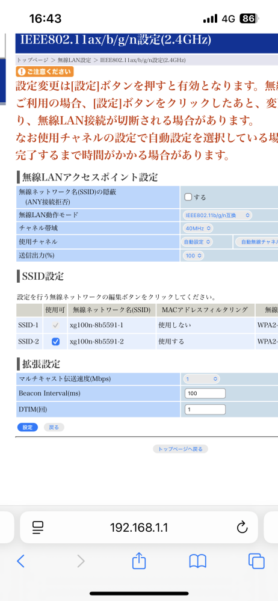The height and width of the screenshot is (601, 278).
Task: Click the 無線ネットワーク名(SSID) column header
Action: point(112,310)
